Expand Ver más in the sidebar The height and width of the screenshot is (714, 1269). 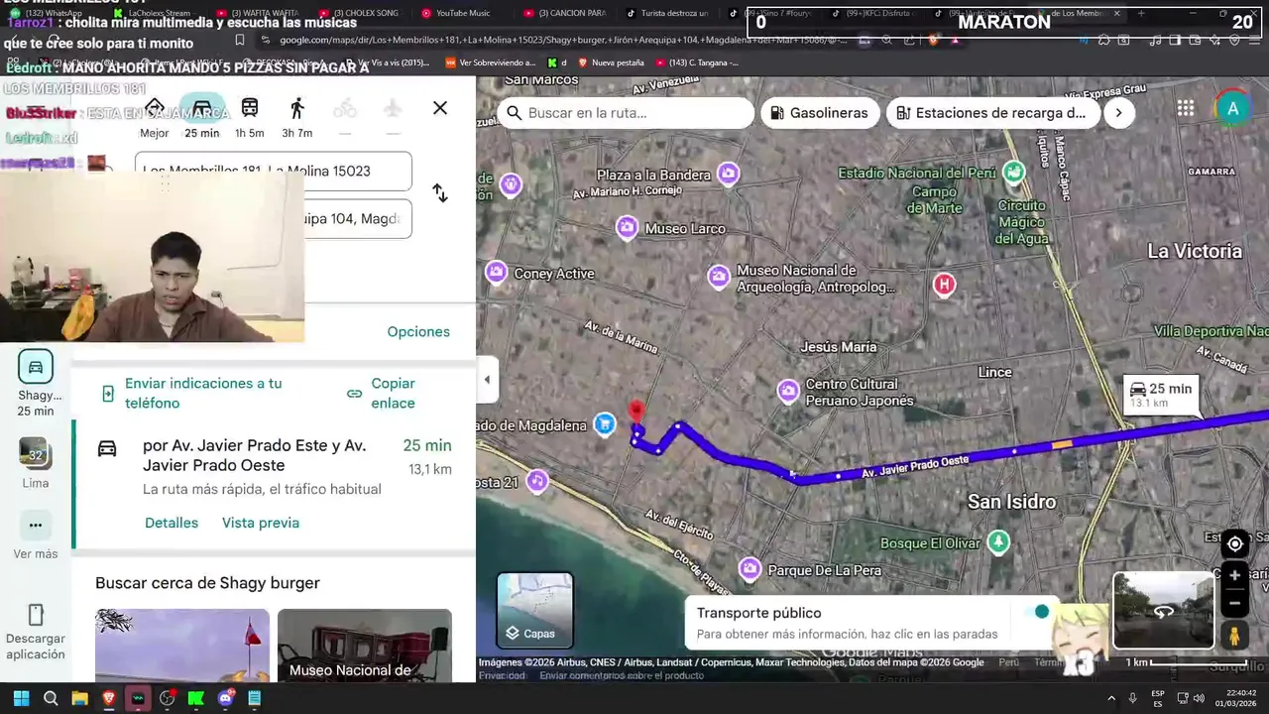click(36, 536)
